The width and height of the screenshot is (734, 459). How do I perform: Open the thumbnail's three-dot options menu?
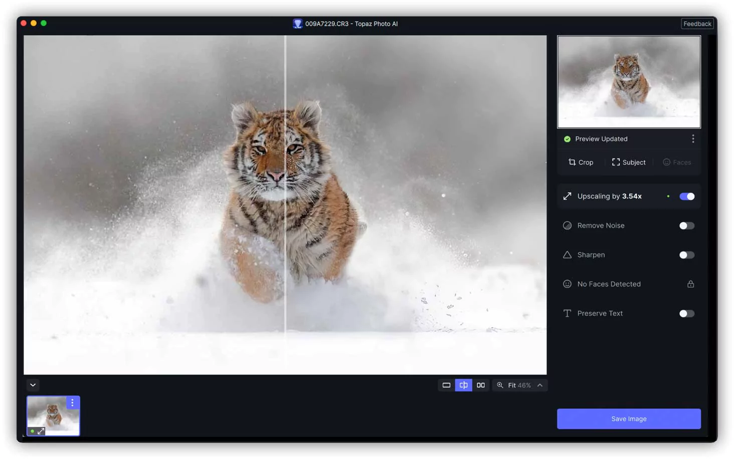point(72,403)
